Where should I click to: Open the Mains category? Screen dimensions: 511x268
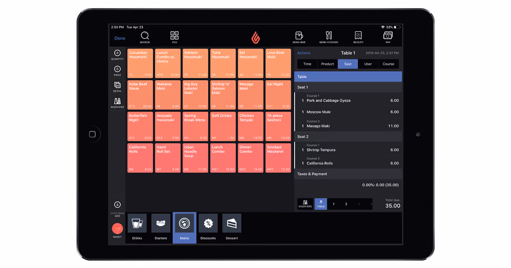pos(184,228)
